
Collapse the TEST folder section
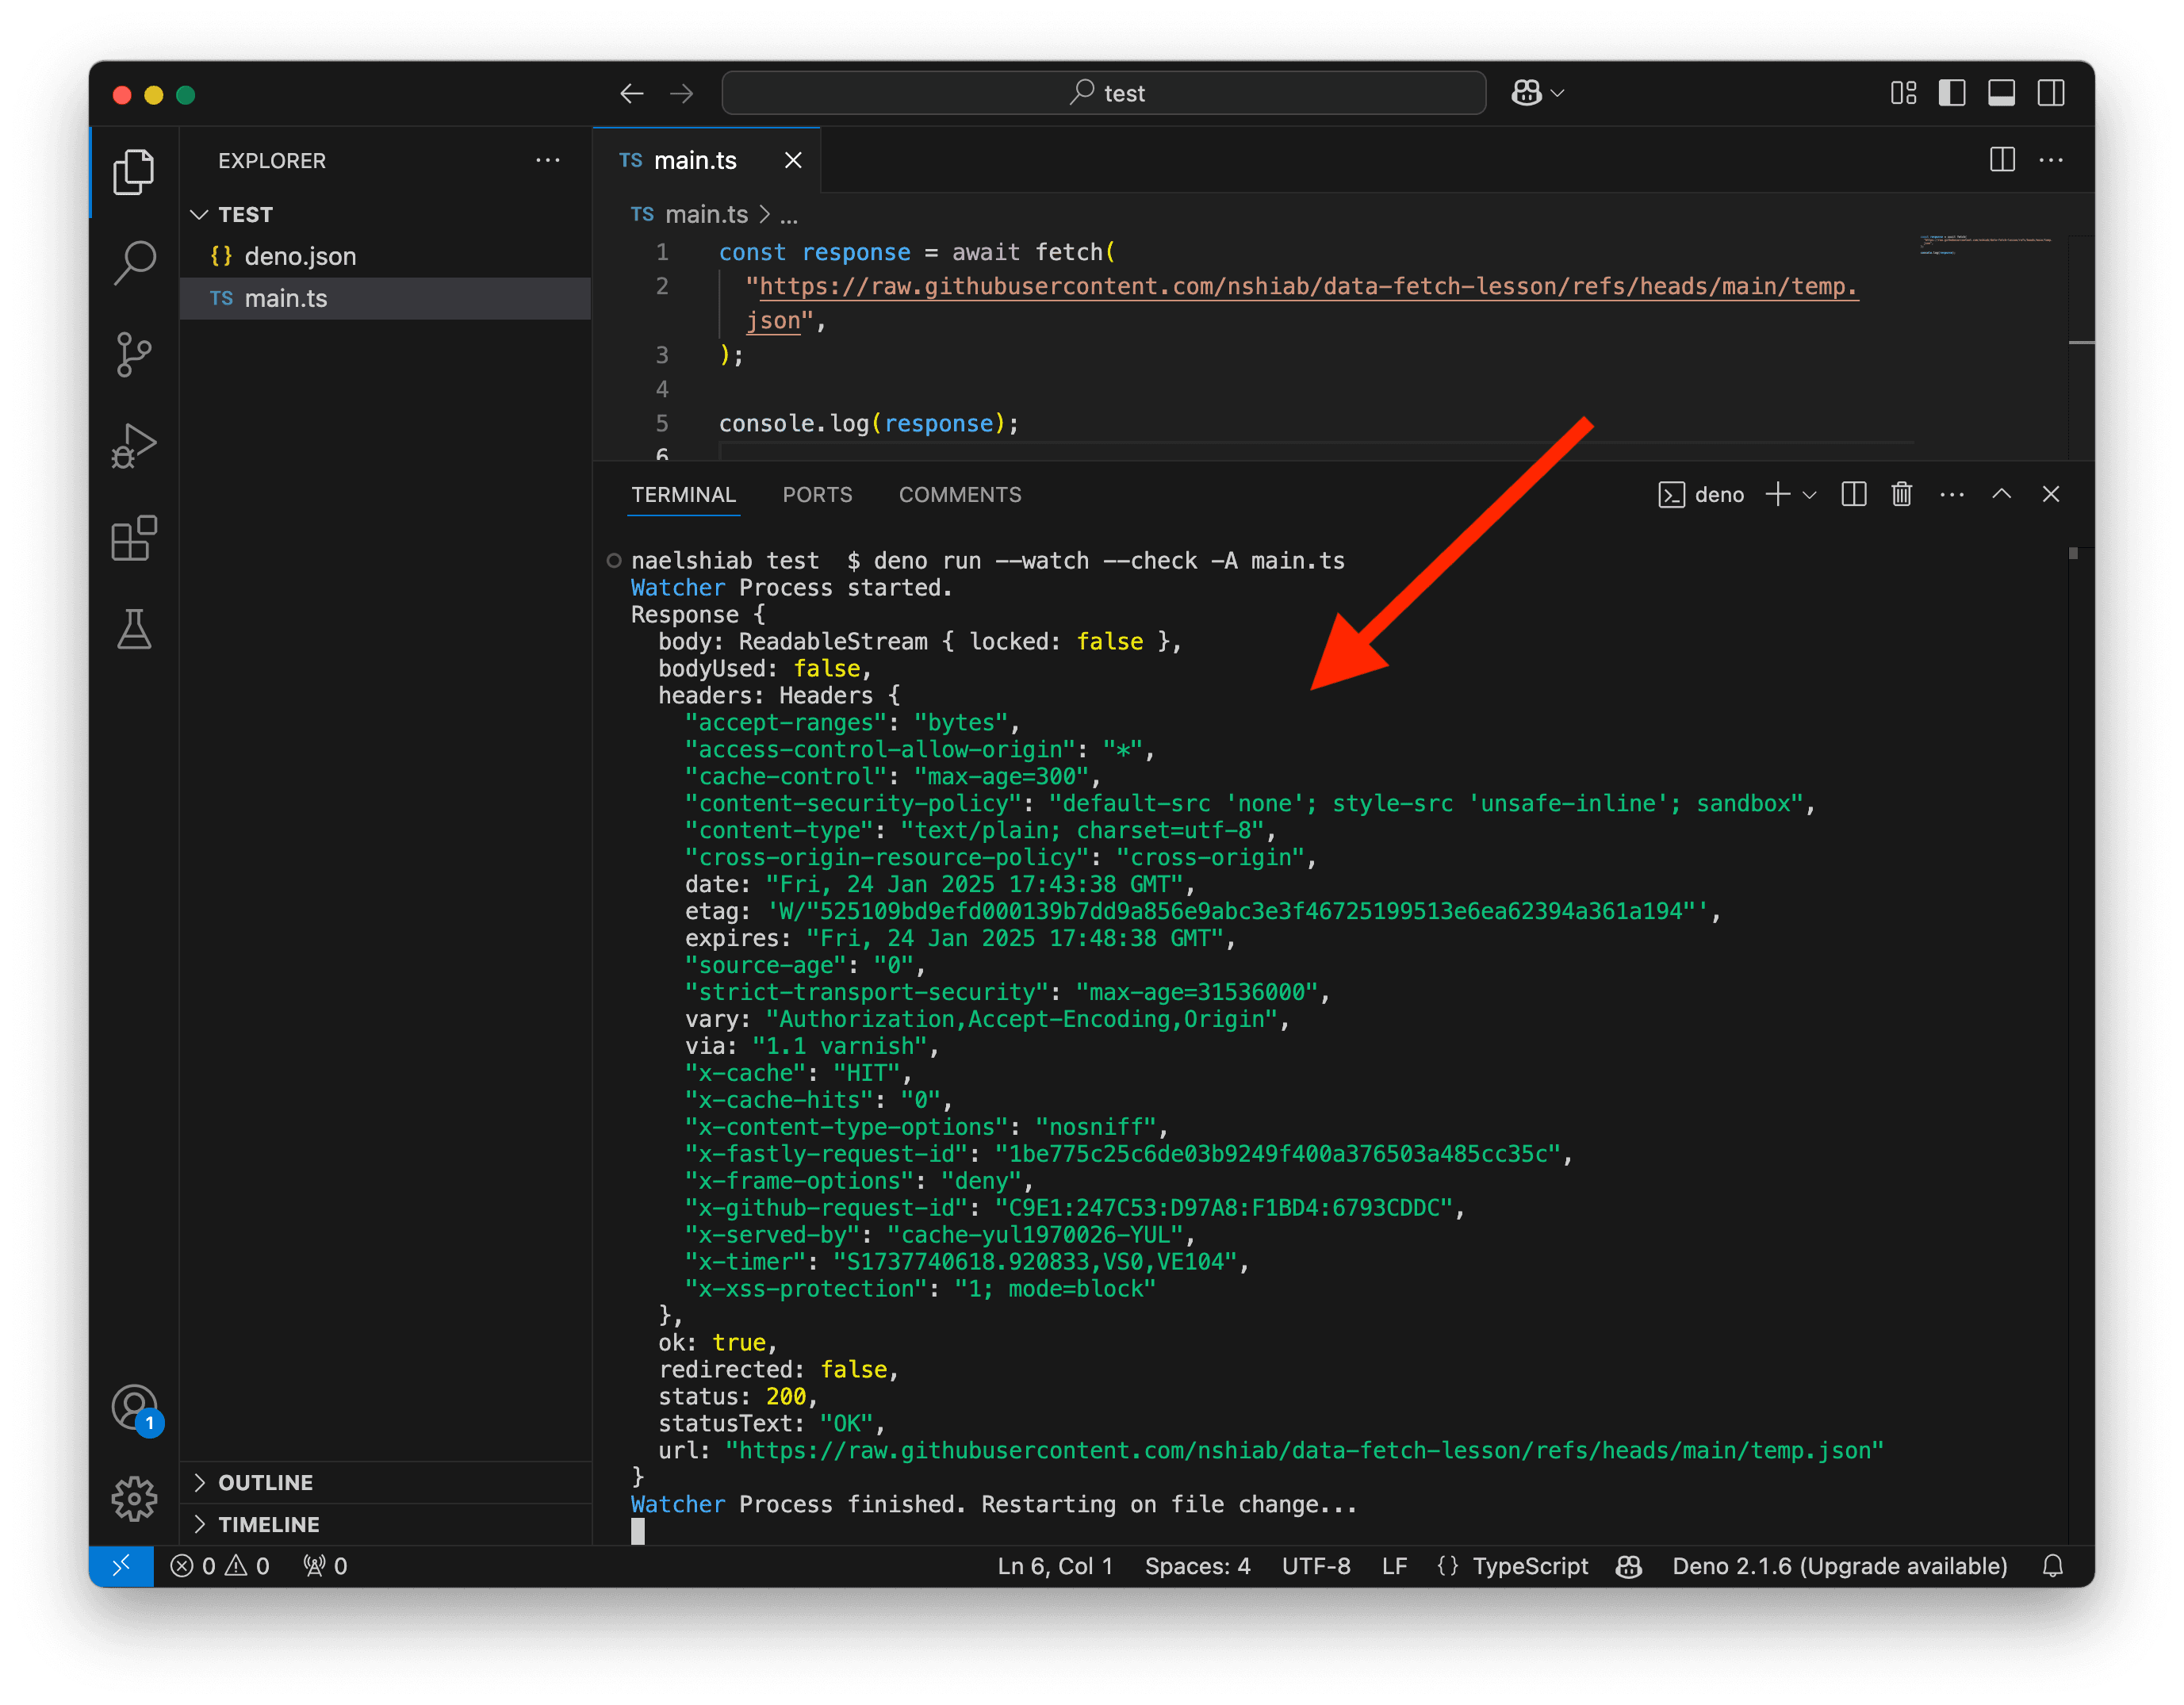point(385,214)
